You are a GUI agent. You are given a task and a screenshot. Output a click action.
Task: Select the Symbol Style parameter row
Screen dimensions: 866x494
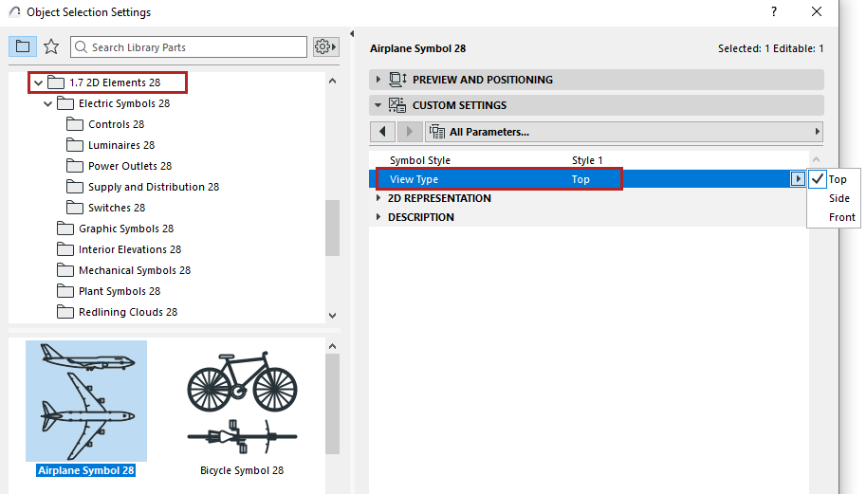coord(588,160)
